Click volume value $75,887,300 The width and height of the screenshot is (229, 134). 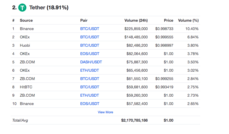pos(137,62)
